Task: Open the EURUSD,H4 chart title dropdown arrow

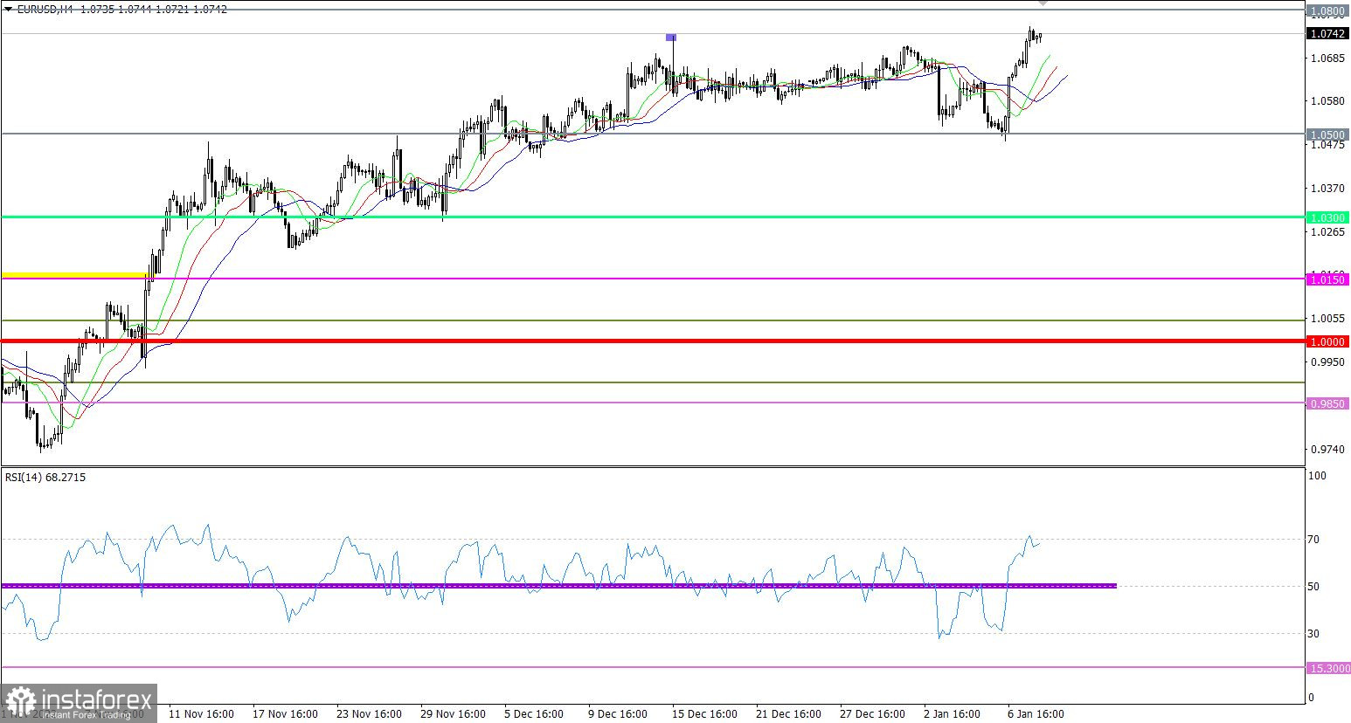Action: [x=8, y=9]
